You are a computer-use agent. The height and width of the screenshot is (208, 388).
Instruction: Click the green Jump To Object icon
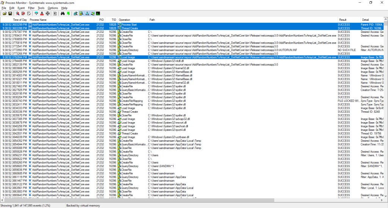[68, 13]
